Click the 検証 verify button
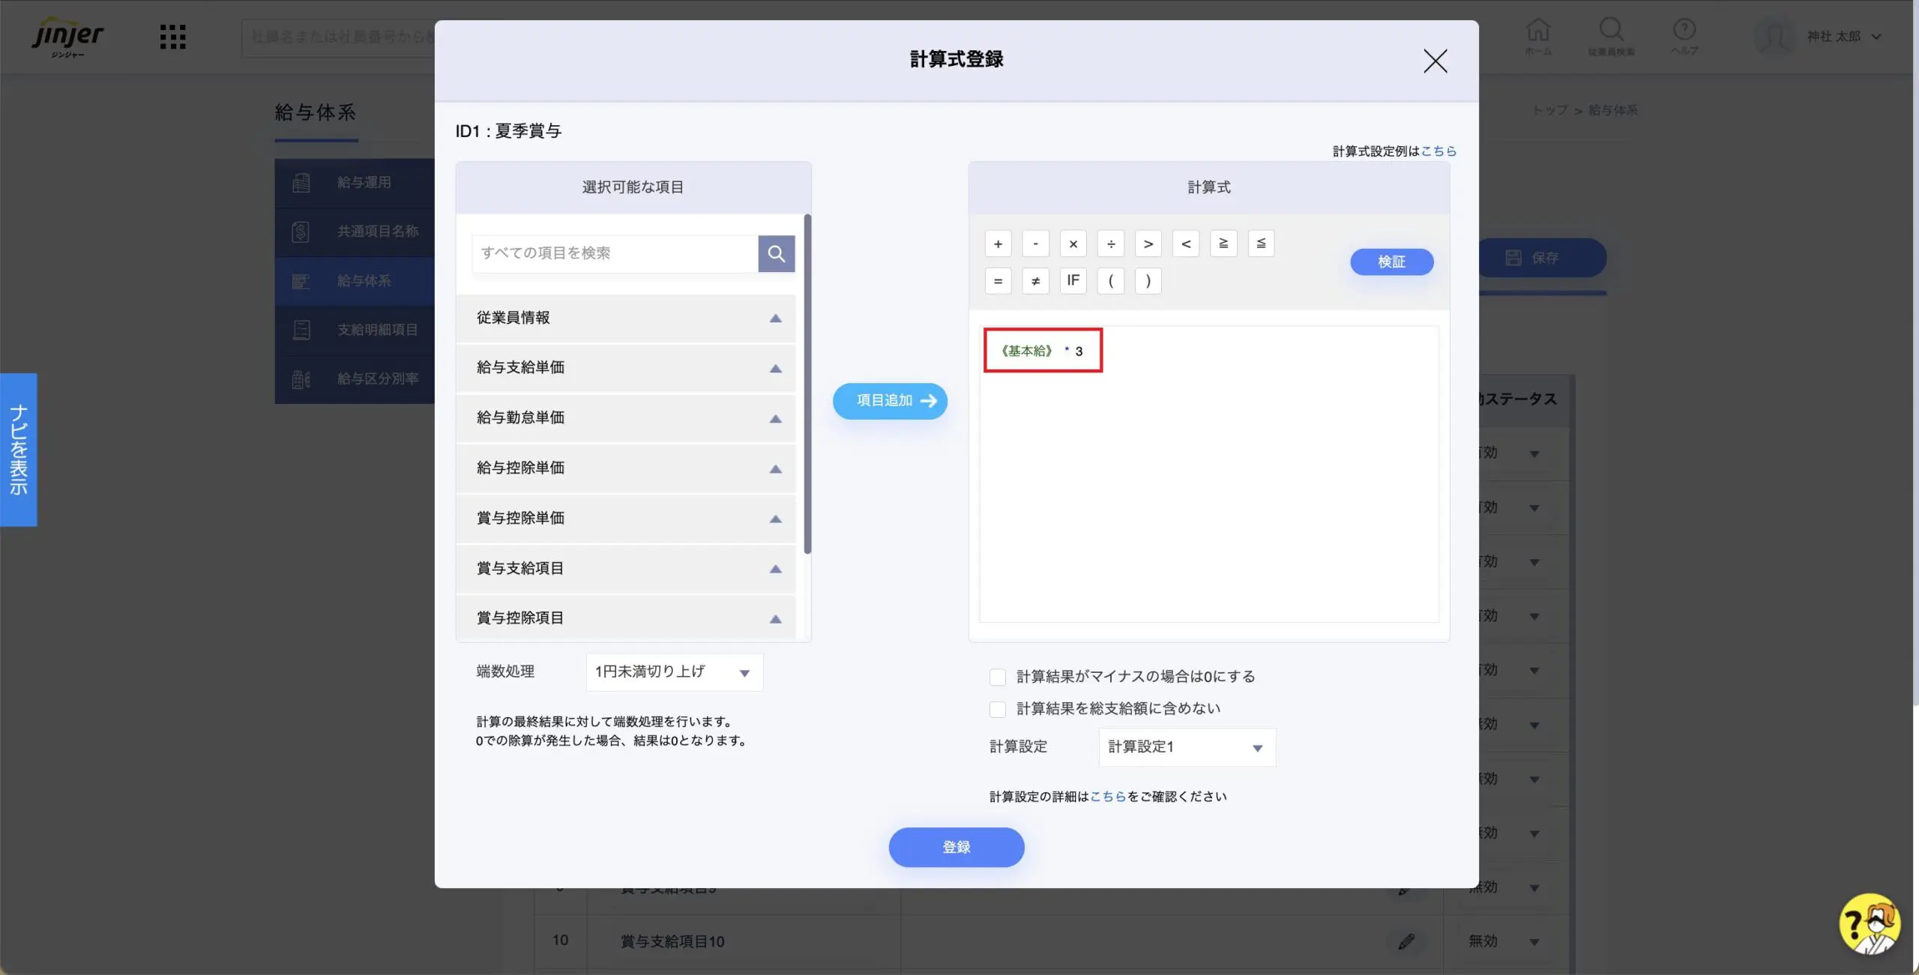The width and height of the screenshot is (1919, 975). pos(1391,262)
